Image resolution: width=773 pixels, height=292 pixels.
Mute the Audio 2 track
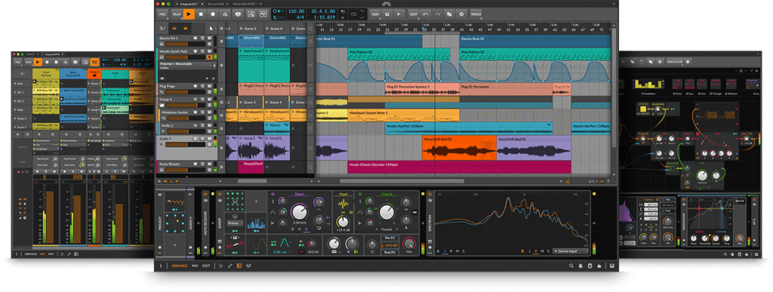[x=210, y=125]
